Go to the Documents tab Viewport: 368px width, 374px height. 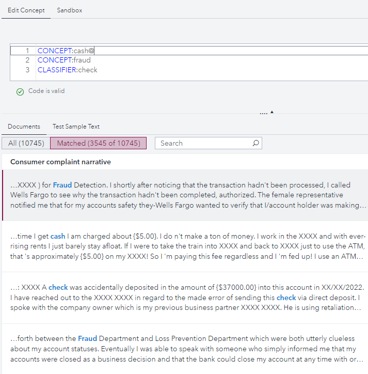click(x=24, y=127)
